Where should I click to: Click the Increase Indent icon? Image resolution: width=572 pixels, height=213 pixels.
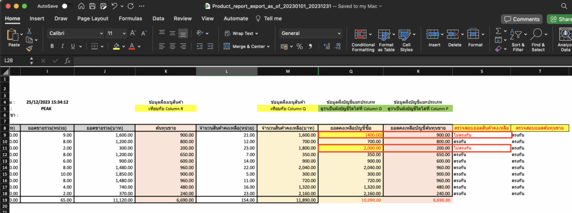click(x=211, y=46)
